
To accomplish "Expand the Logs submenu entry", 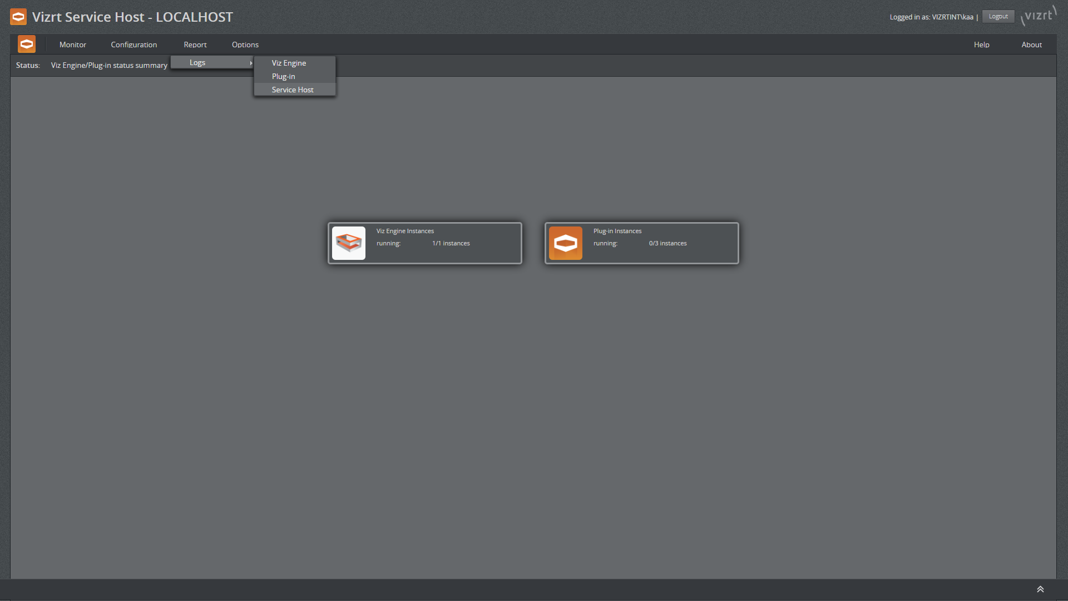I will pos(212,62).
